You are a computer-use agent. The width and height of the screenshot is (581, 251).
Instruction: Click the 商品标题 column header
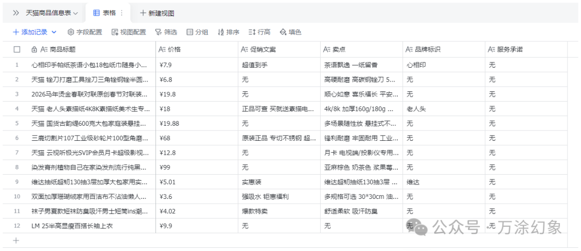click(x=93, y=49)
